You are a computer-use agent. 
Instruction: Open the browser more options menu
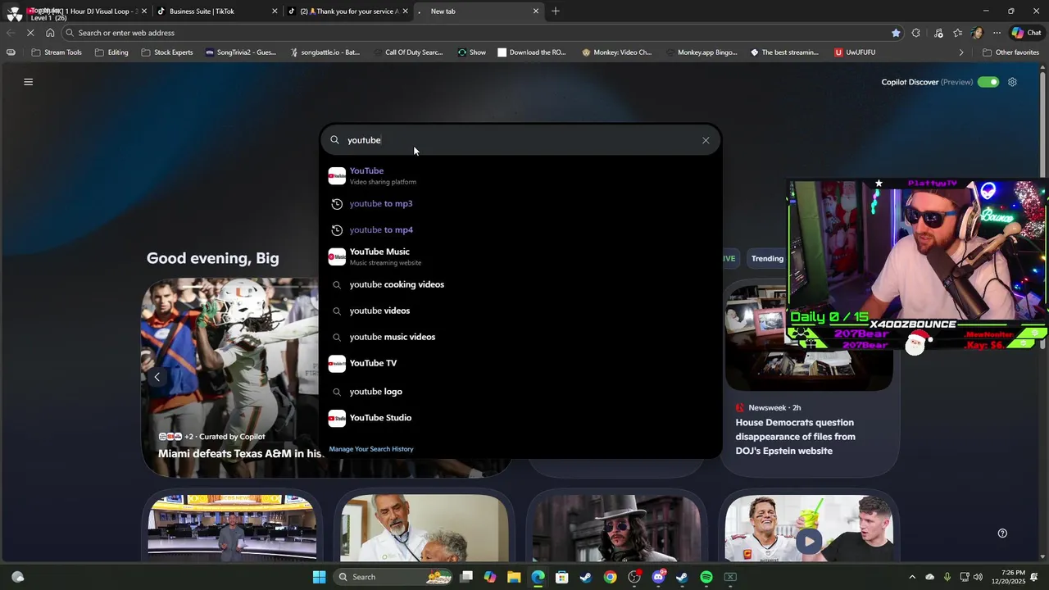click(997, 33)
